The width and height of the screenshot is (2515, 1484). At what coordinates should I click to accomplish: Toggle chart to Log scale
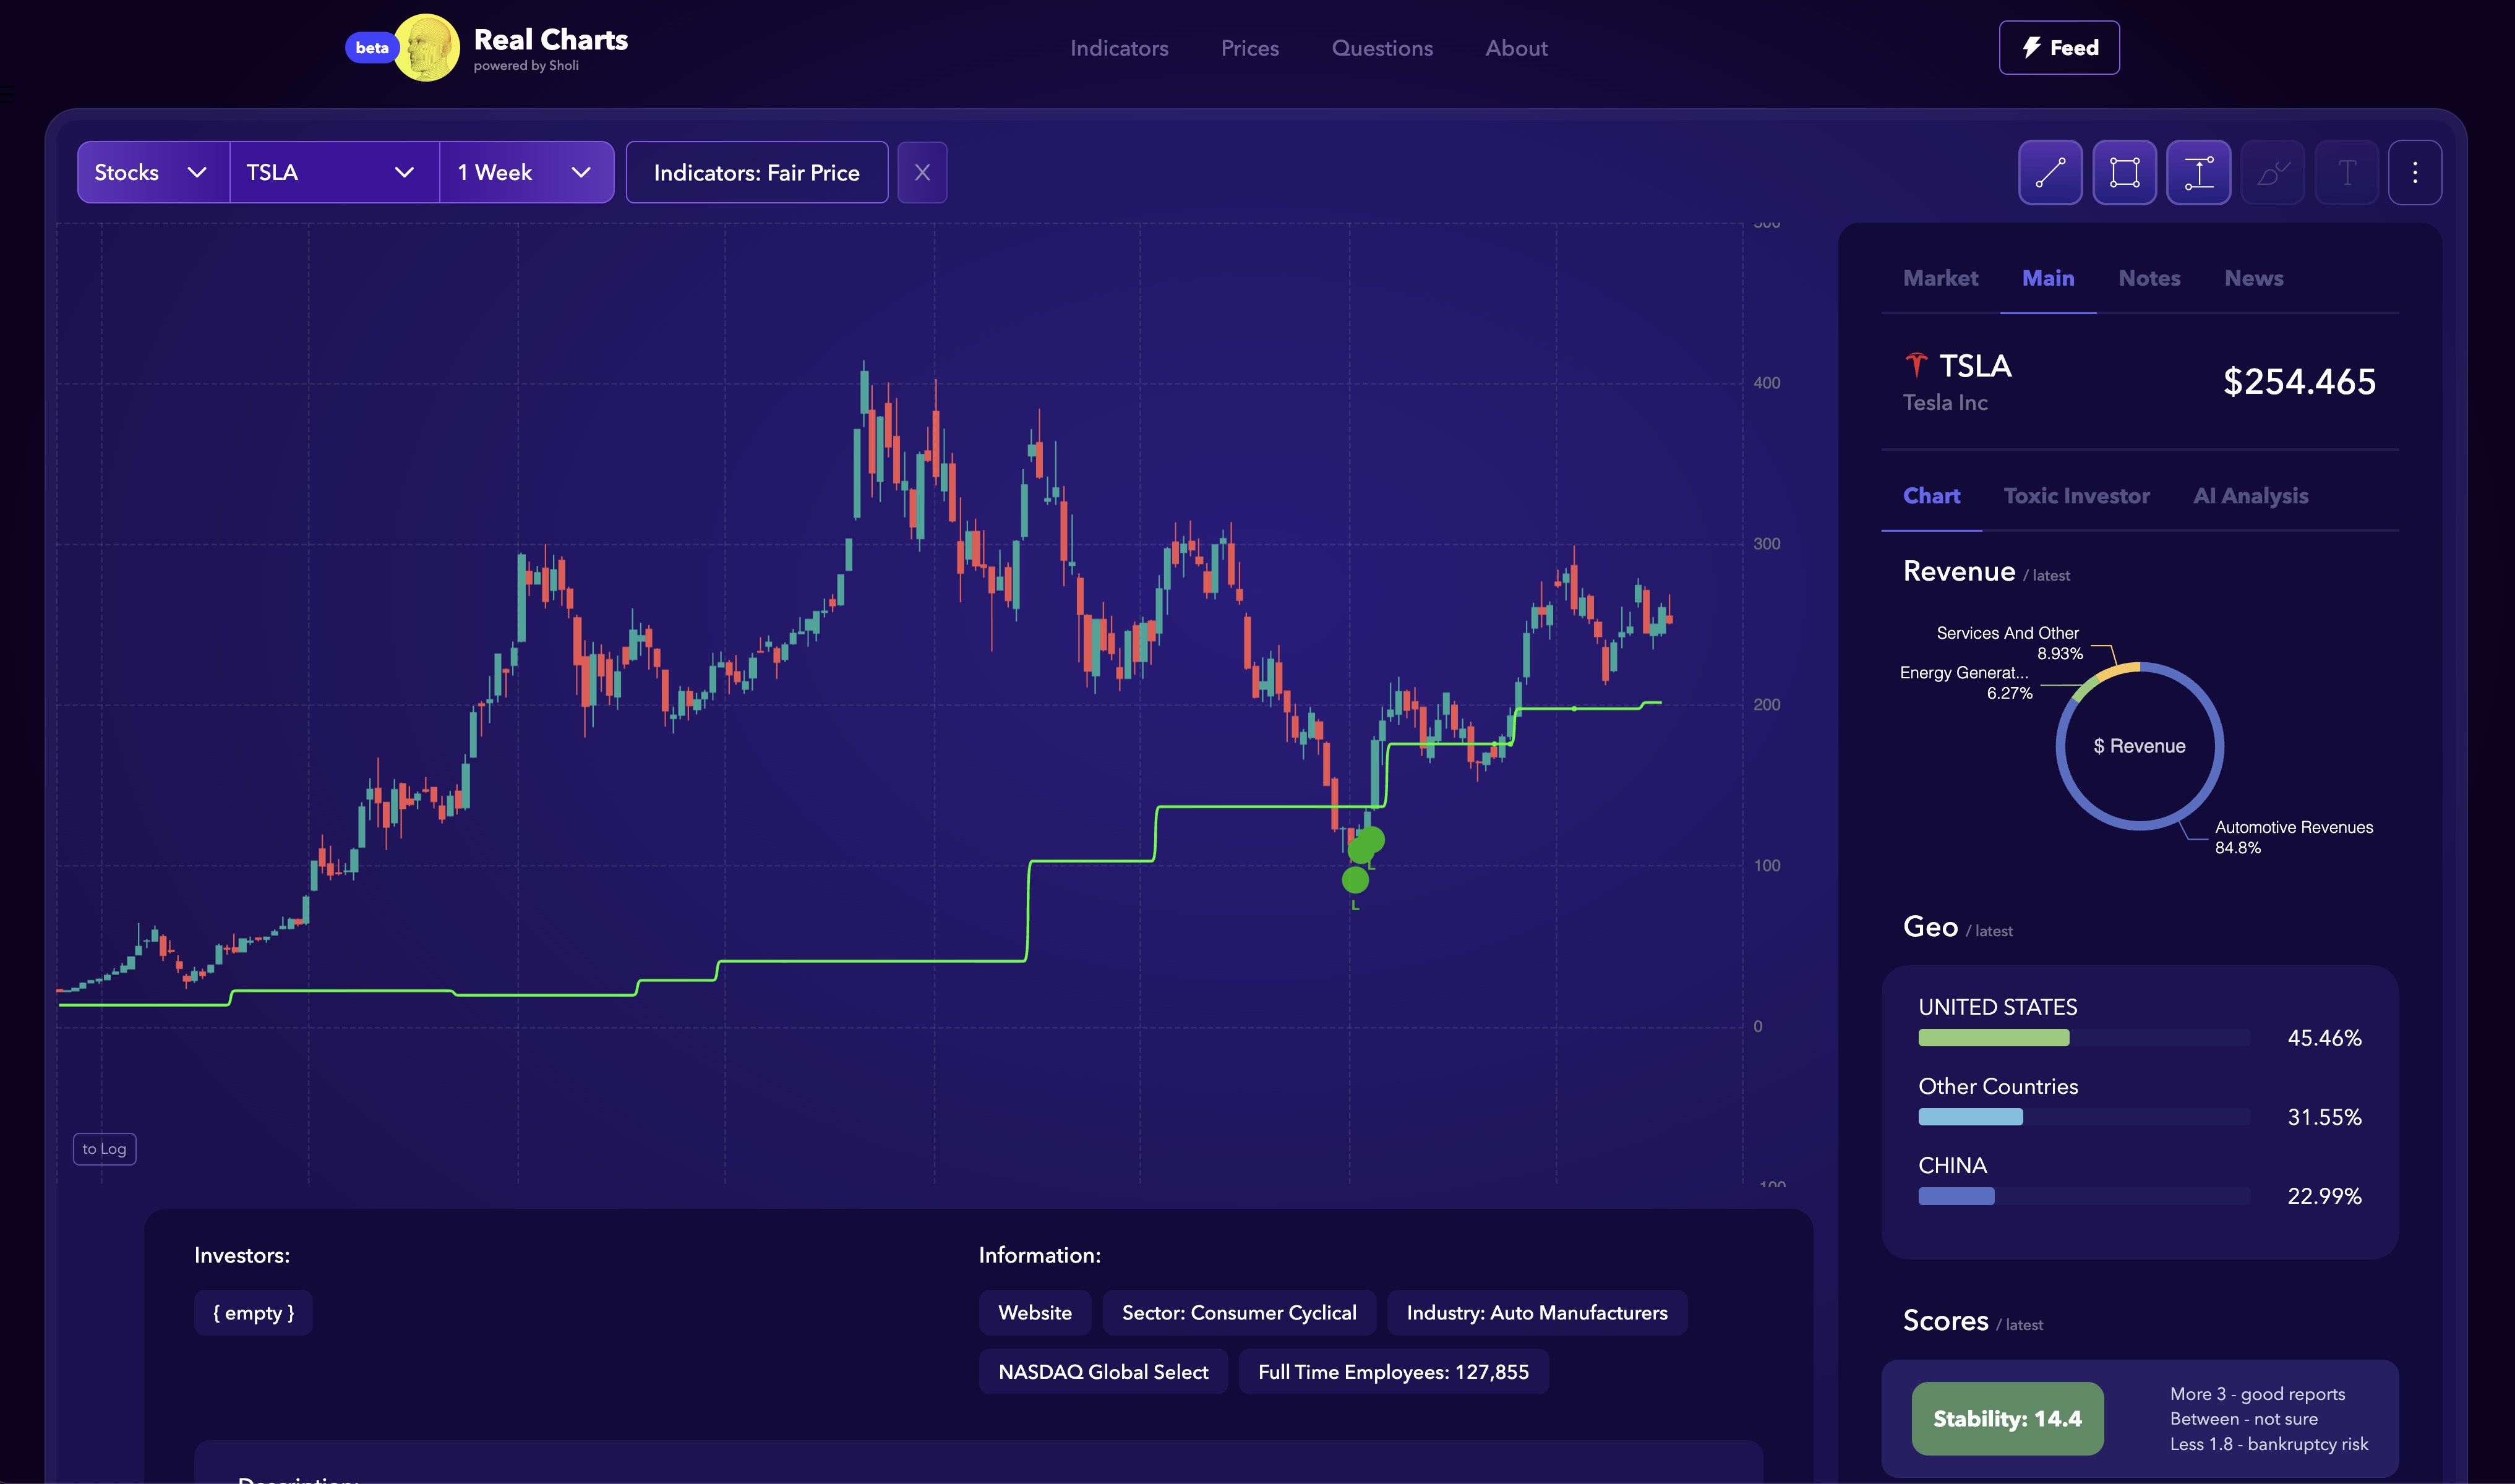(104, 1149)
